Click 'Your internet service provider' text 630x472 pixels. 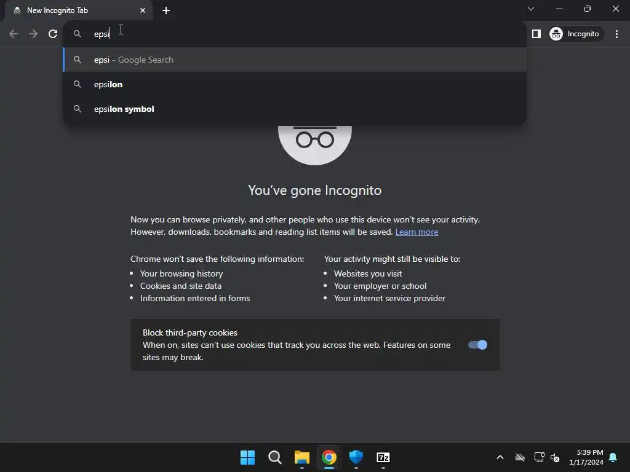[389, 298]
